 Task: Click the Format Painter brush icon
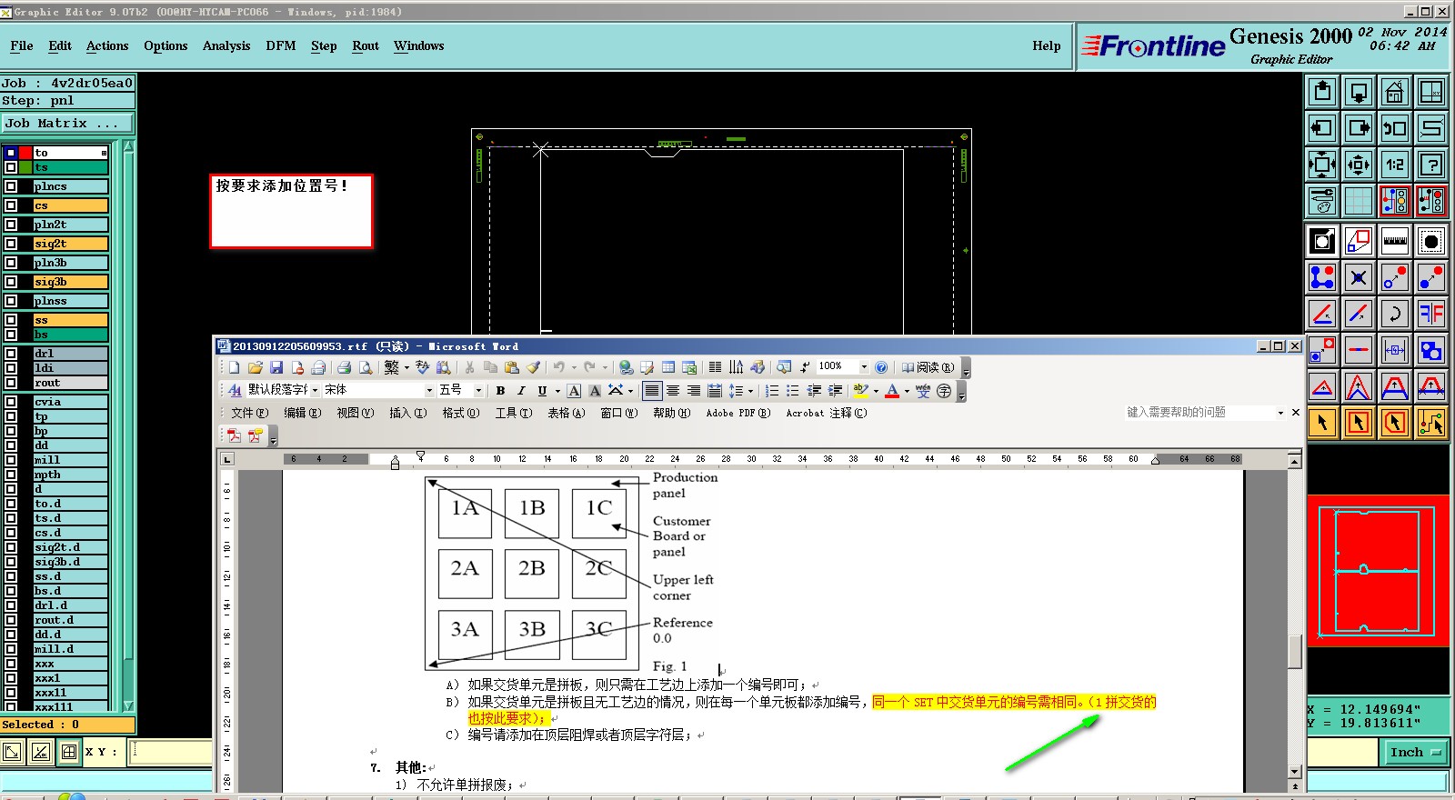[x=534, y=367]
